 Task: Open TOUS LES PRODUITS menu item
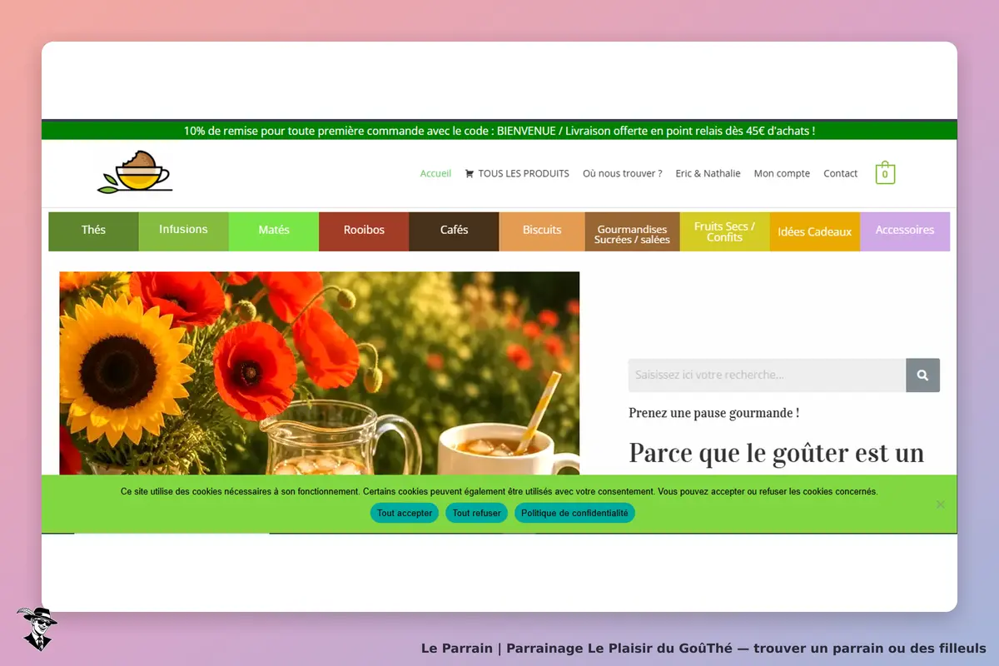(517, 173)
